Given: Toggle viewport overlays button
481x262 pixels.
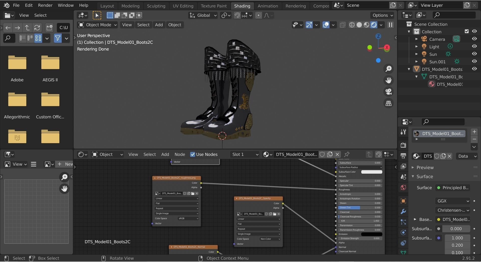Looking at the screenshot, I should pyautogui.click(x=326, y=25).
